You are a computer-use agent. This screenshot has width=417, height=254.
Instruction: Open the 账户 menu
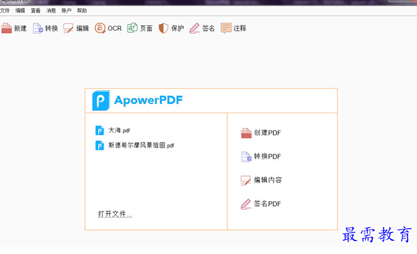67,10
